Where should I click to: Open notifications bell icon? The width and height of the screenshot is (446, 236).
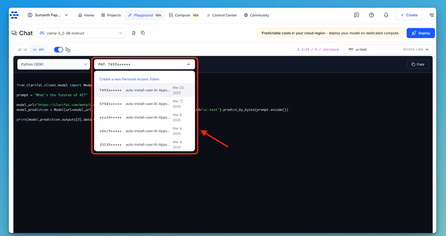click(x=386, y=15)
